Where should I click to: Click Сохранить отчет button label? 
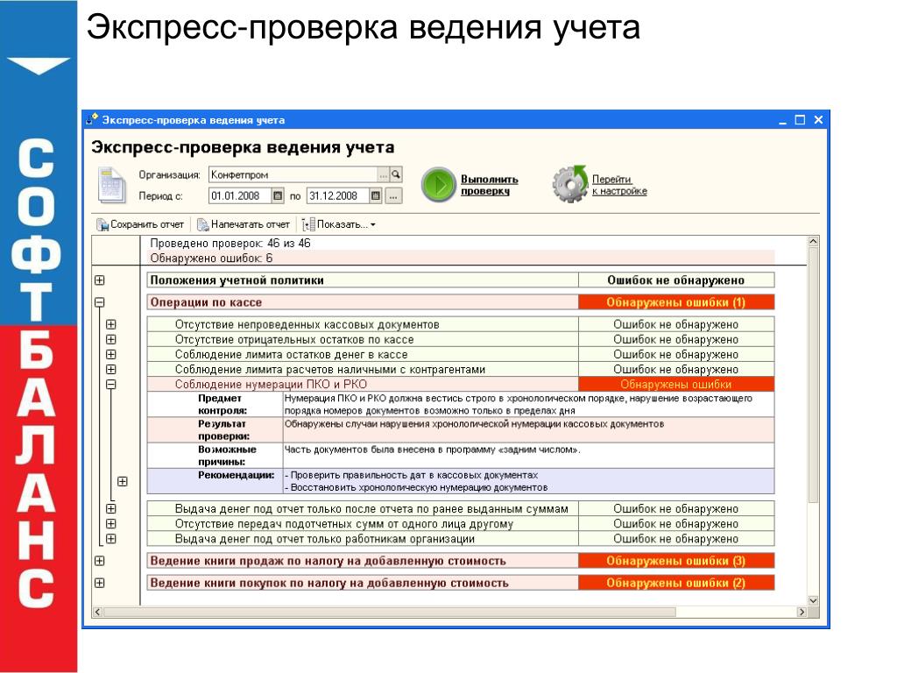[x=147, y=224]
